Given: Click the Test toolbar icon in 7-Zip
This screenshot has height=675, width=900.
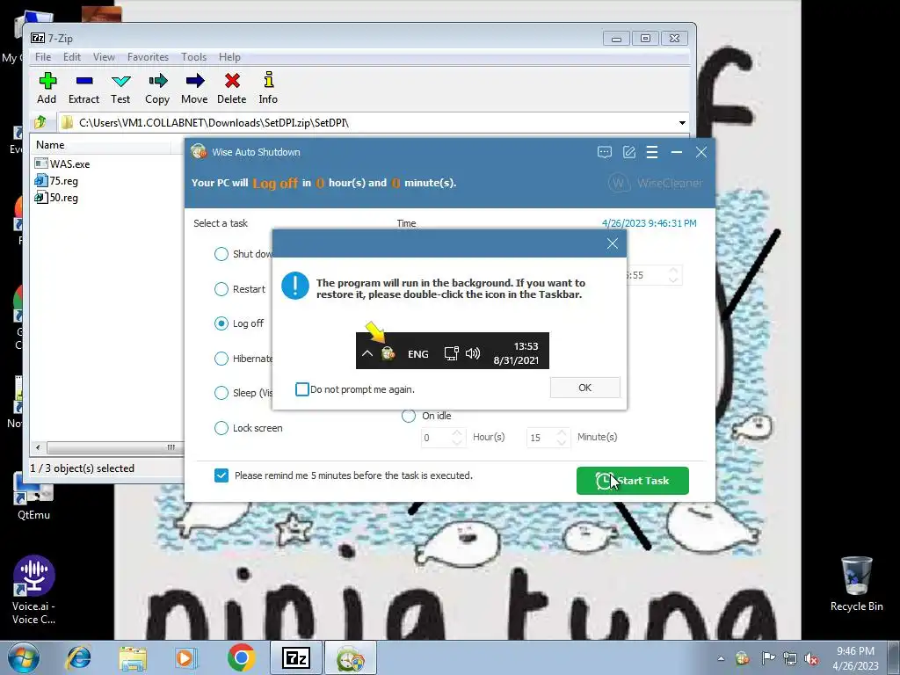Looking at the screenshot, I should click(120, 87).
